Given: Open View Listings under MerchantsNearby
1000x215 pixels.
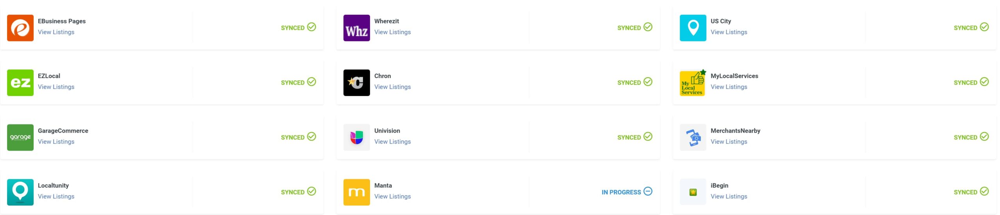Looking at the screenshot, I should point(729,141).
